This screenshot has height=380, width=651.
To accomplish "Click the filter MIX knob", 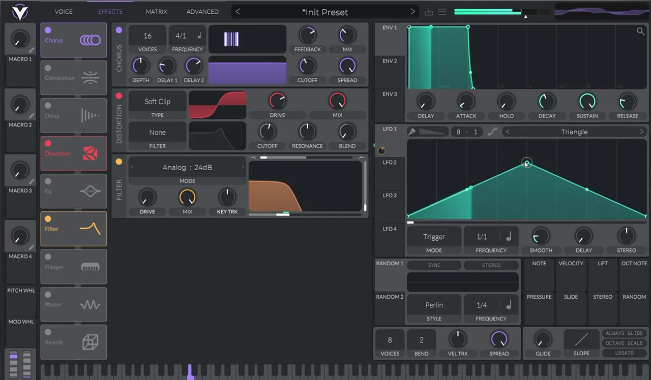I will coord(187,197).
